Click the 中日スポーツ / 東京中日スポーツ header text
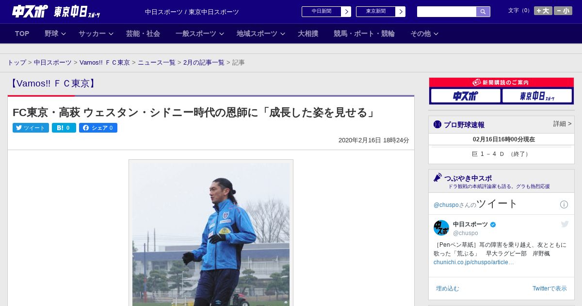Viewport: 582px width, 306px height. tap(192, 12)
